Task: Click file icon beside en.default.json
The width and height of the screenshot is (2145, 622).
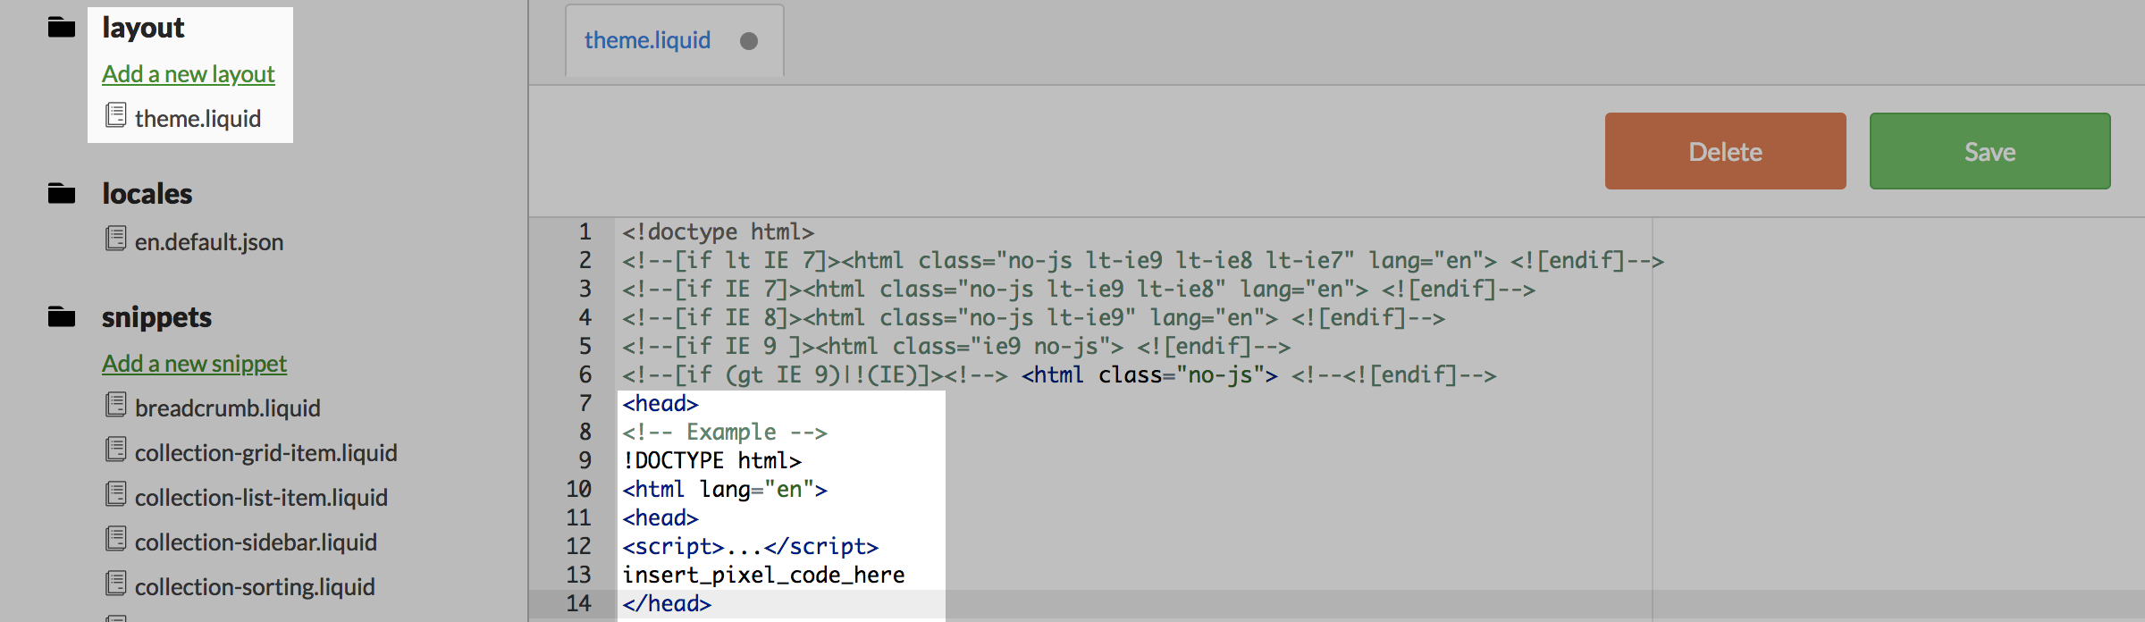Action: click(116, 239)
